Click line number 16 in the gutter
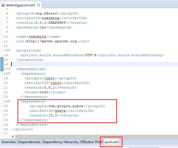The width and height of the screenshot is (178, 148). click(x=6, y=64)
